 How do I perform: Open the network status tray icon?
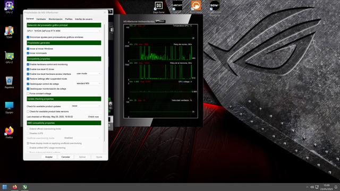point(317,187)
